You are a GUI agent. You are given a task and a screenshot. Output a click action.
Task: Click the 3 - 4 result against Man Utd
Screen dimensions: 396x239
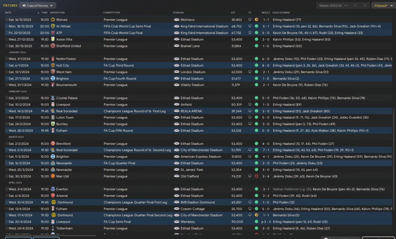[266, 176]
